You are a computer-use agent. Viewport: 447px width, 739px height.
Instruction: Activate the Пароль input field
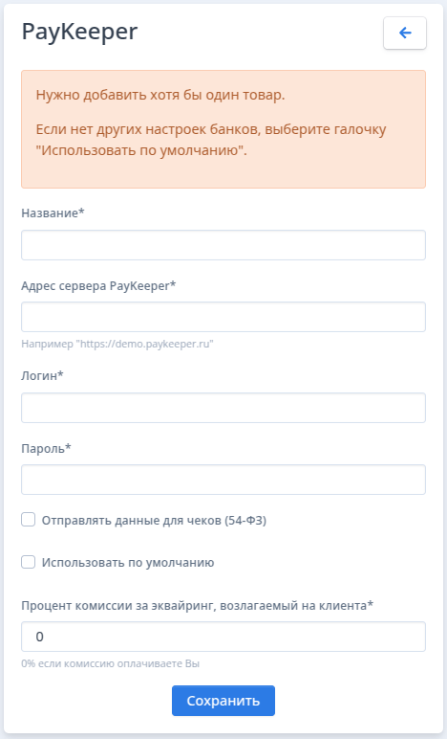(x=223, y=480)
